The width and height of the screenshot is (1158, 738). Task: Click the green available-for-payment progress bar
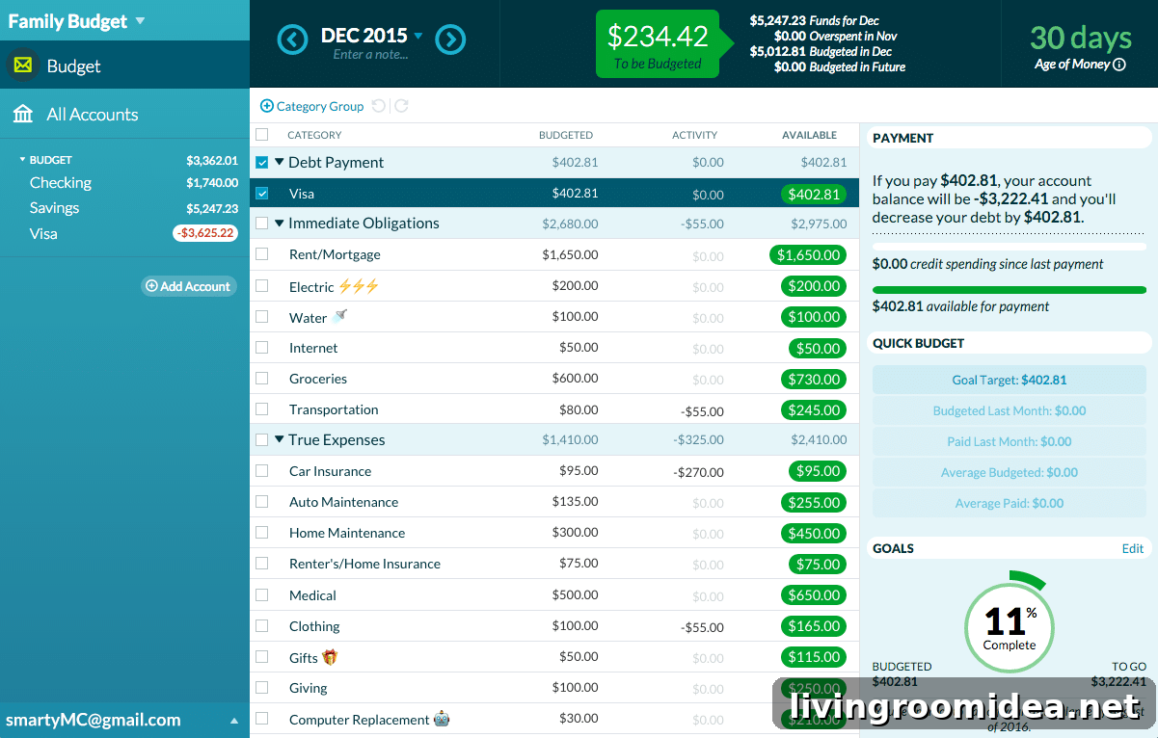1010,290
